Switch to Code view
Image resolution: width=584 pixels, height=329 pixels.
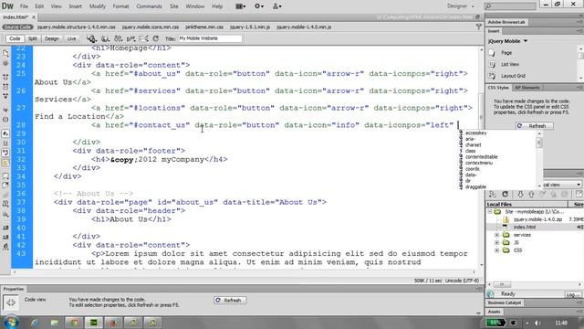(x=15, y=38)
